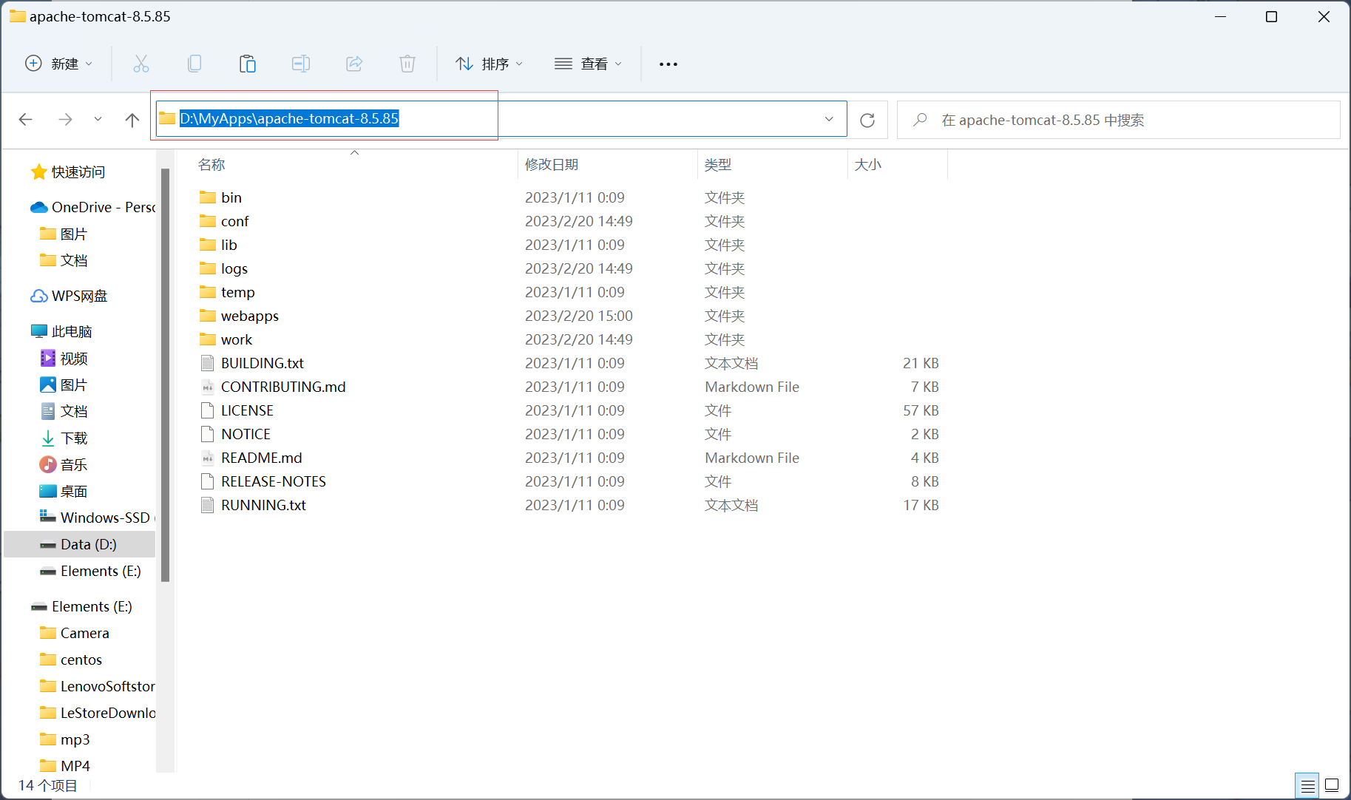Screen dimensions: 1351x800
Task: Click the Paste clipboard icon
Action: click(248, 64)
